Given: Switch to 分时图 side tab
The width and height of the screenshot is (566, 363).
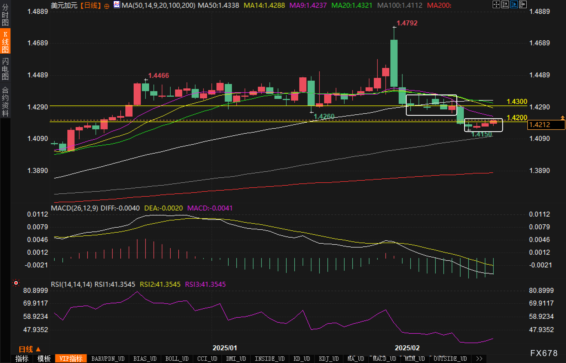Looking at the screenshot, I should (x=5, y=15).
